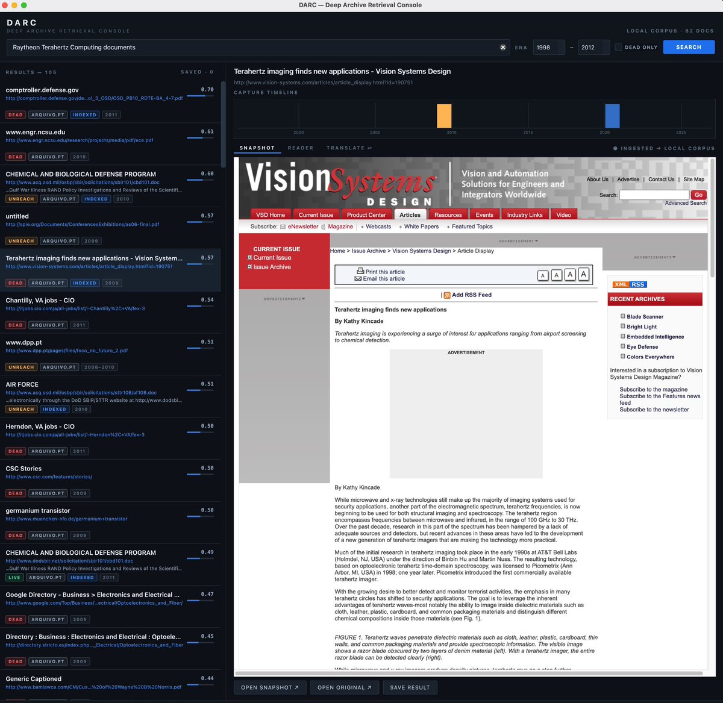Select the comptroller.defense.gov result

(110, 102)
